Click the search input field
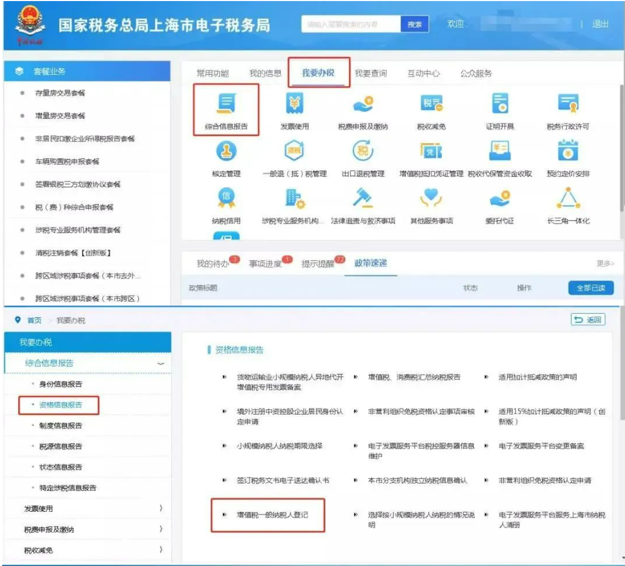The image size is (625, 566). 351,24
